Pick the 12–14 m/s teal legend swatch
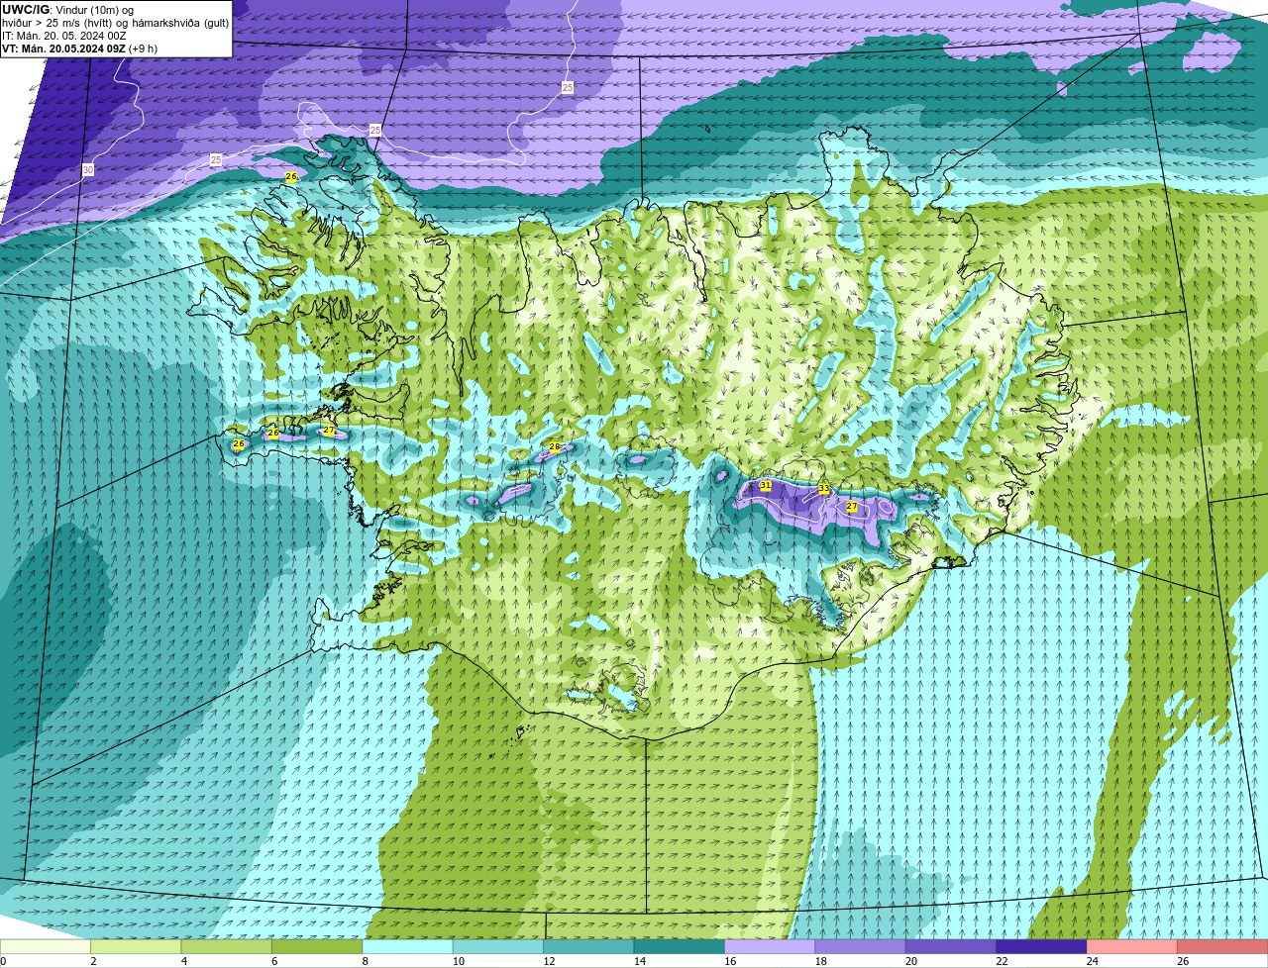1268x968 pixels. point(589,946)
